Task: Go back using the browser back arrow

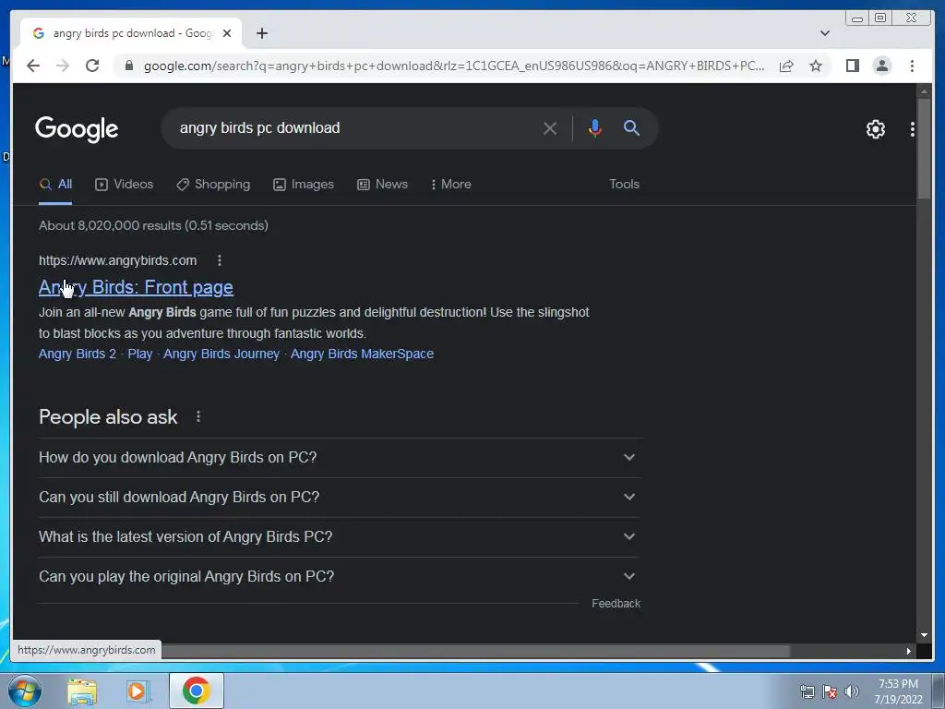Action: [33, 66]
